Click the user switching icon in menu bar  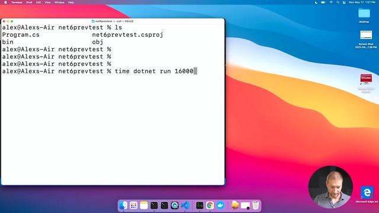point(344,2)
